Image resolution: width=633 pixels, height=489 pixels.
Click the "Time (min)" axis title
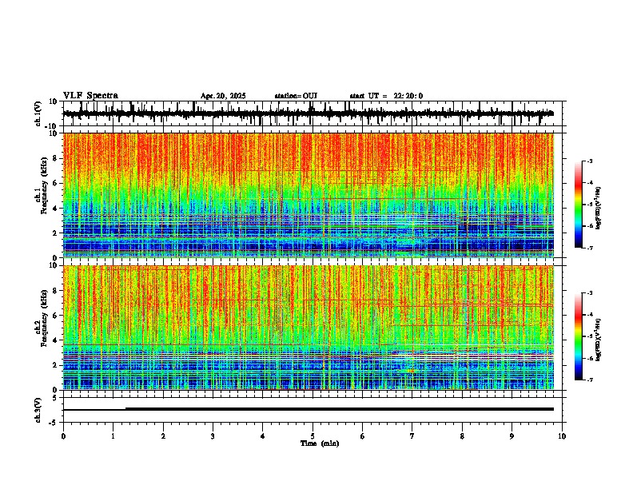[320, 443]
